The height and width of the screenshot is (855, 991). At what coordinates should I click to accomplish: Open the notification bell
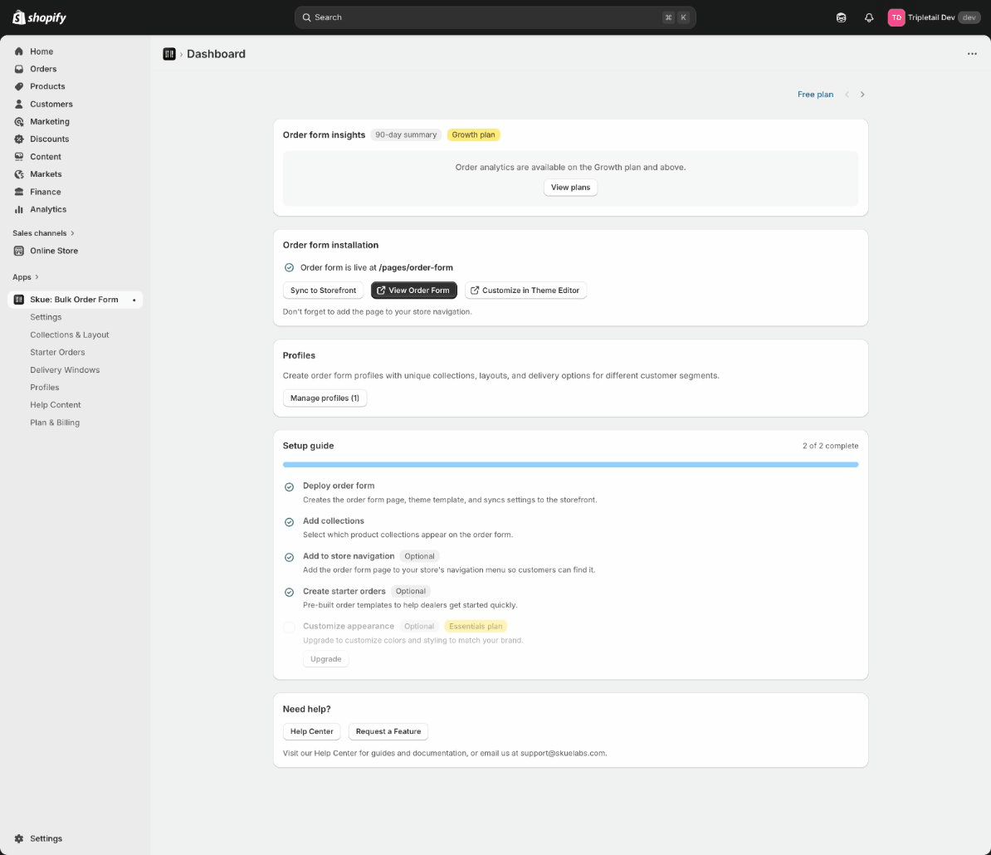click(869, 17)
